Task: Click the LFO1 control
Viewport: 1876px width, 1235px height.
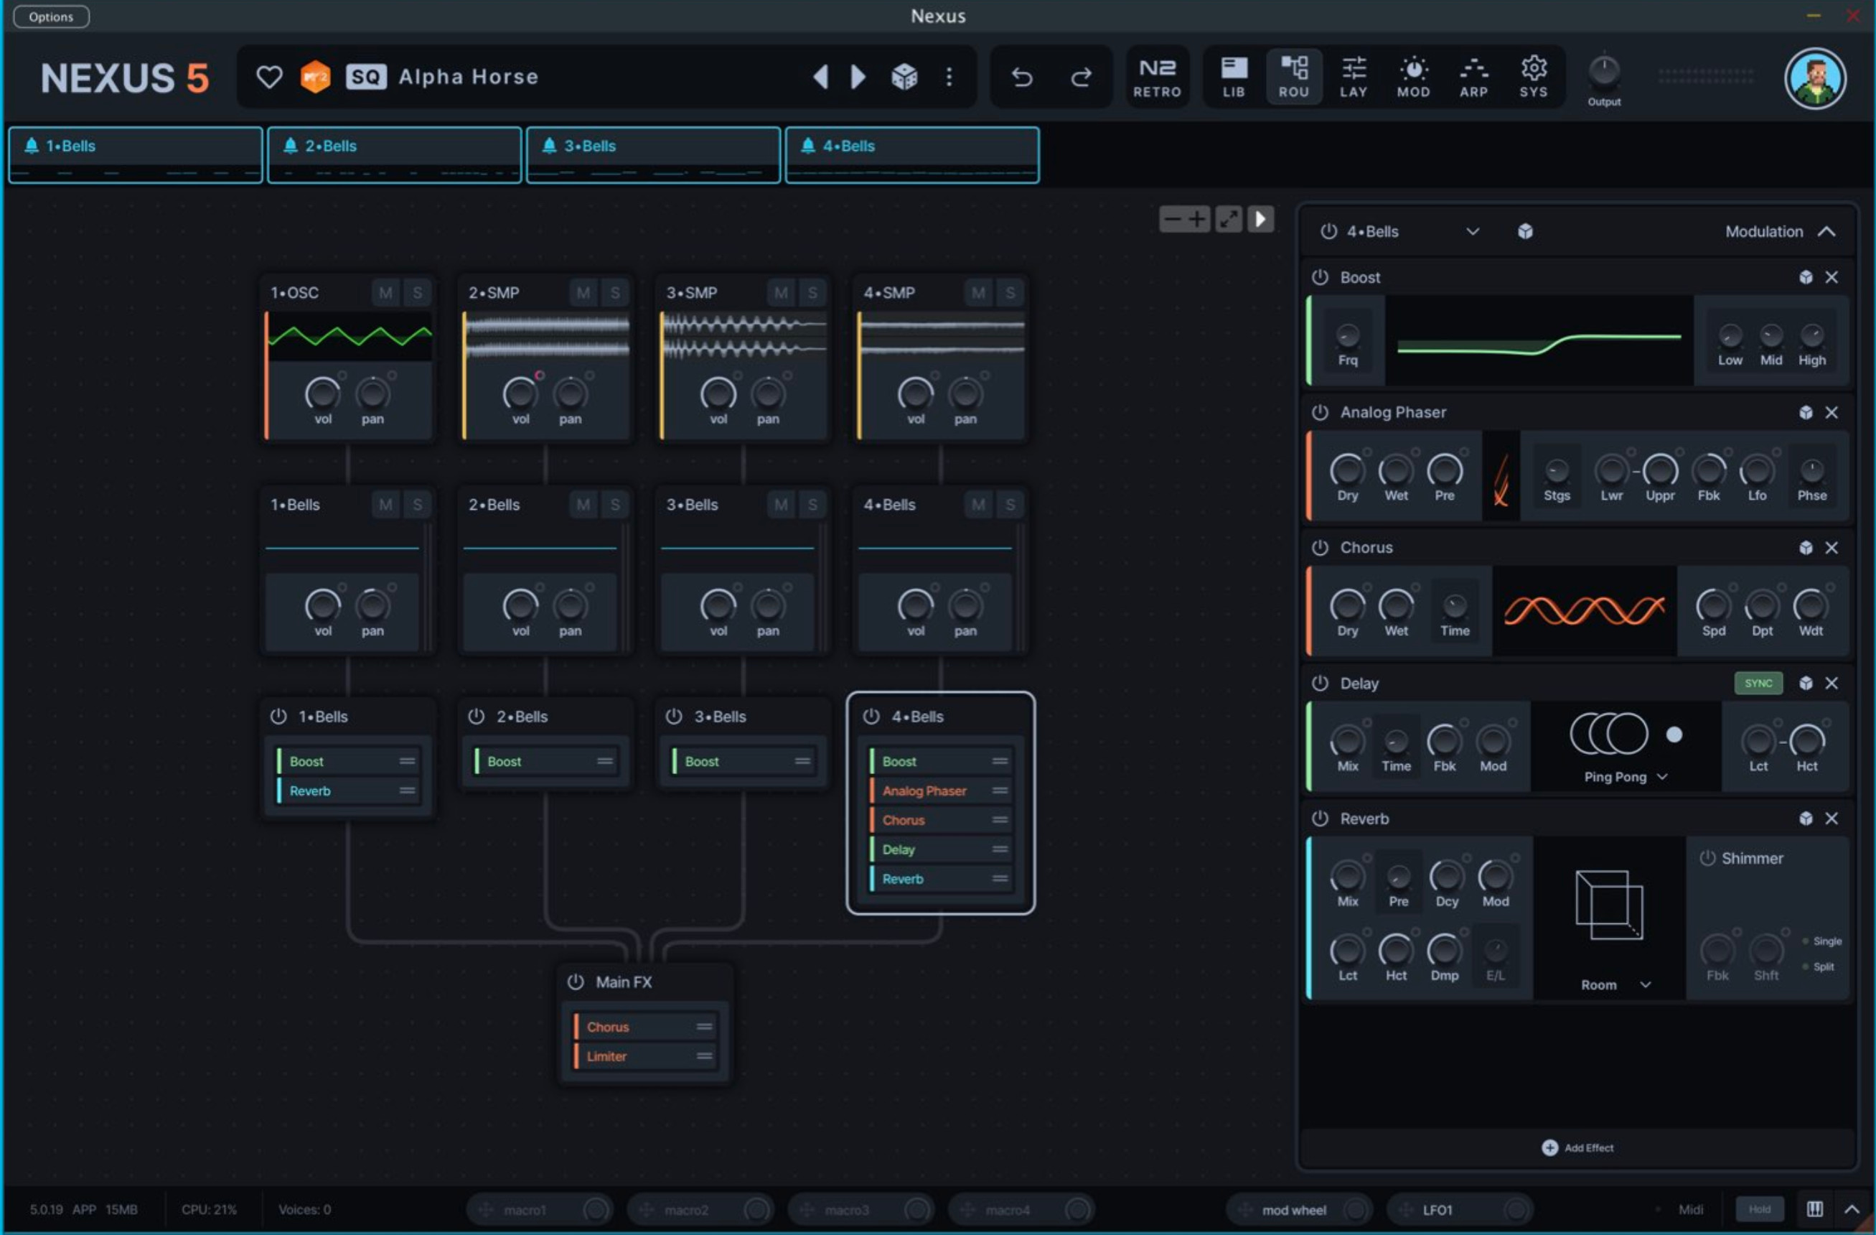Action: tap(1460, 1209)
